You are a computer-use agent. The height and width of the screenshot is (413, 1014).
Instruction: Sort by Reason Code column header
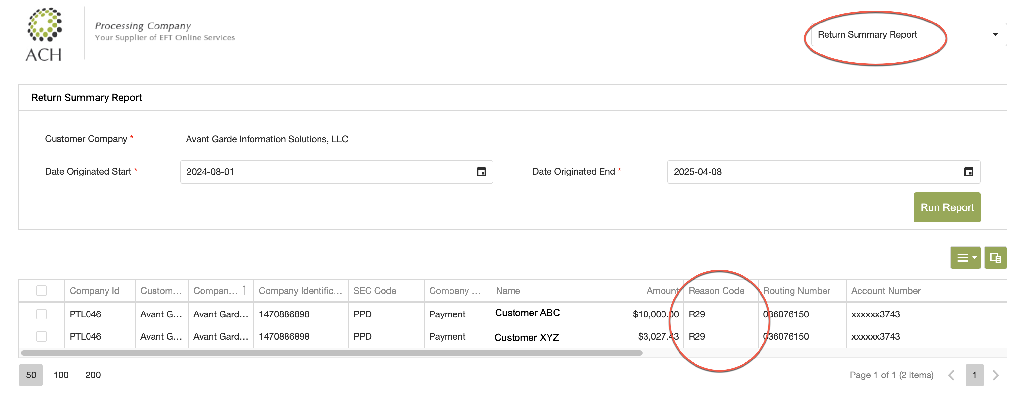716,291
